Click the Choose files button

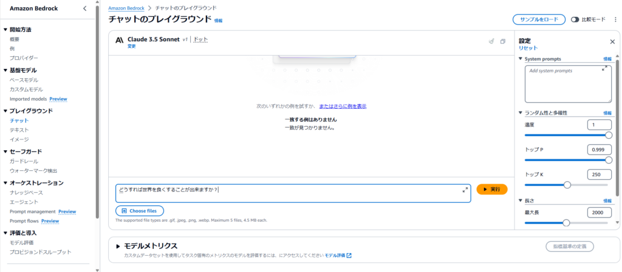coord(140,211)
